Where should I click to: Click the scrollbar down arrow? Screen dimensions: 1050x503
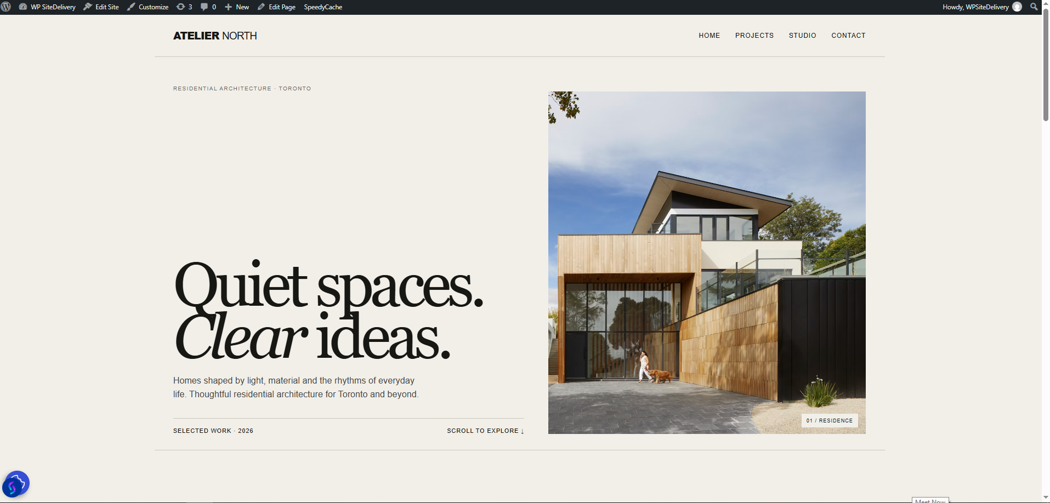pyautogui.click(x=1046, y=498)
